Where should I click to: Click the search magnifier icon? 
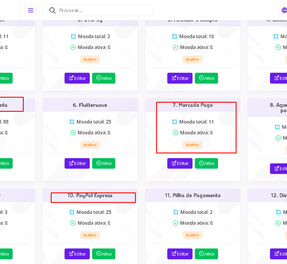pyautogui.click(x=52, y=10)
